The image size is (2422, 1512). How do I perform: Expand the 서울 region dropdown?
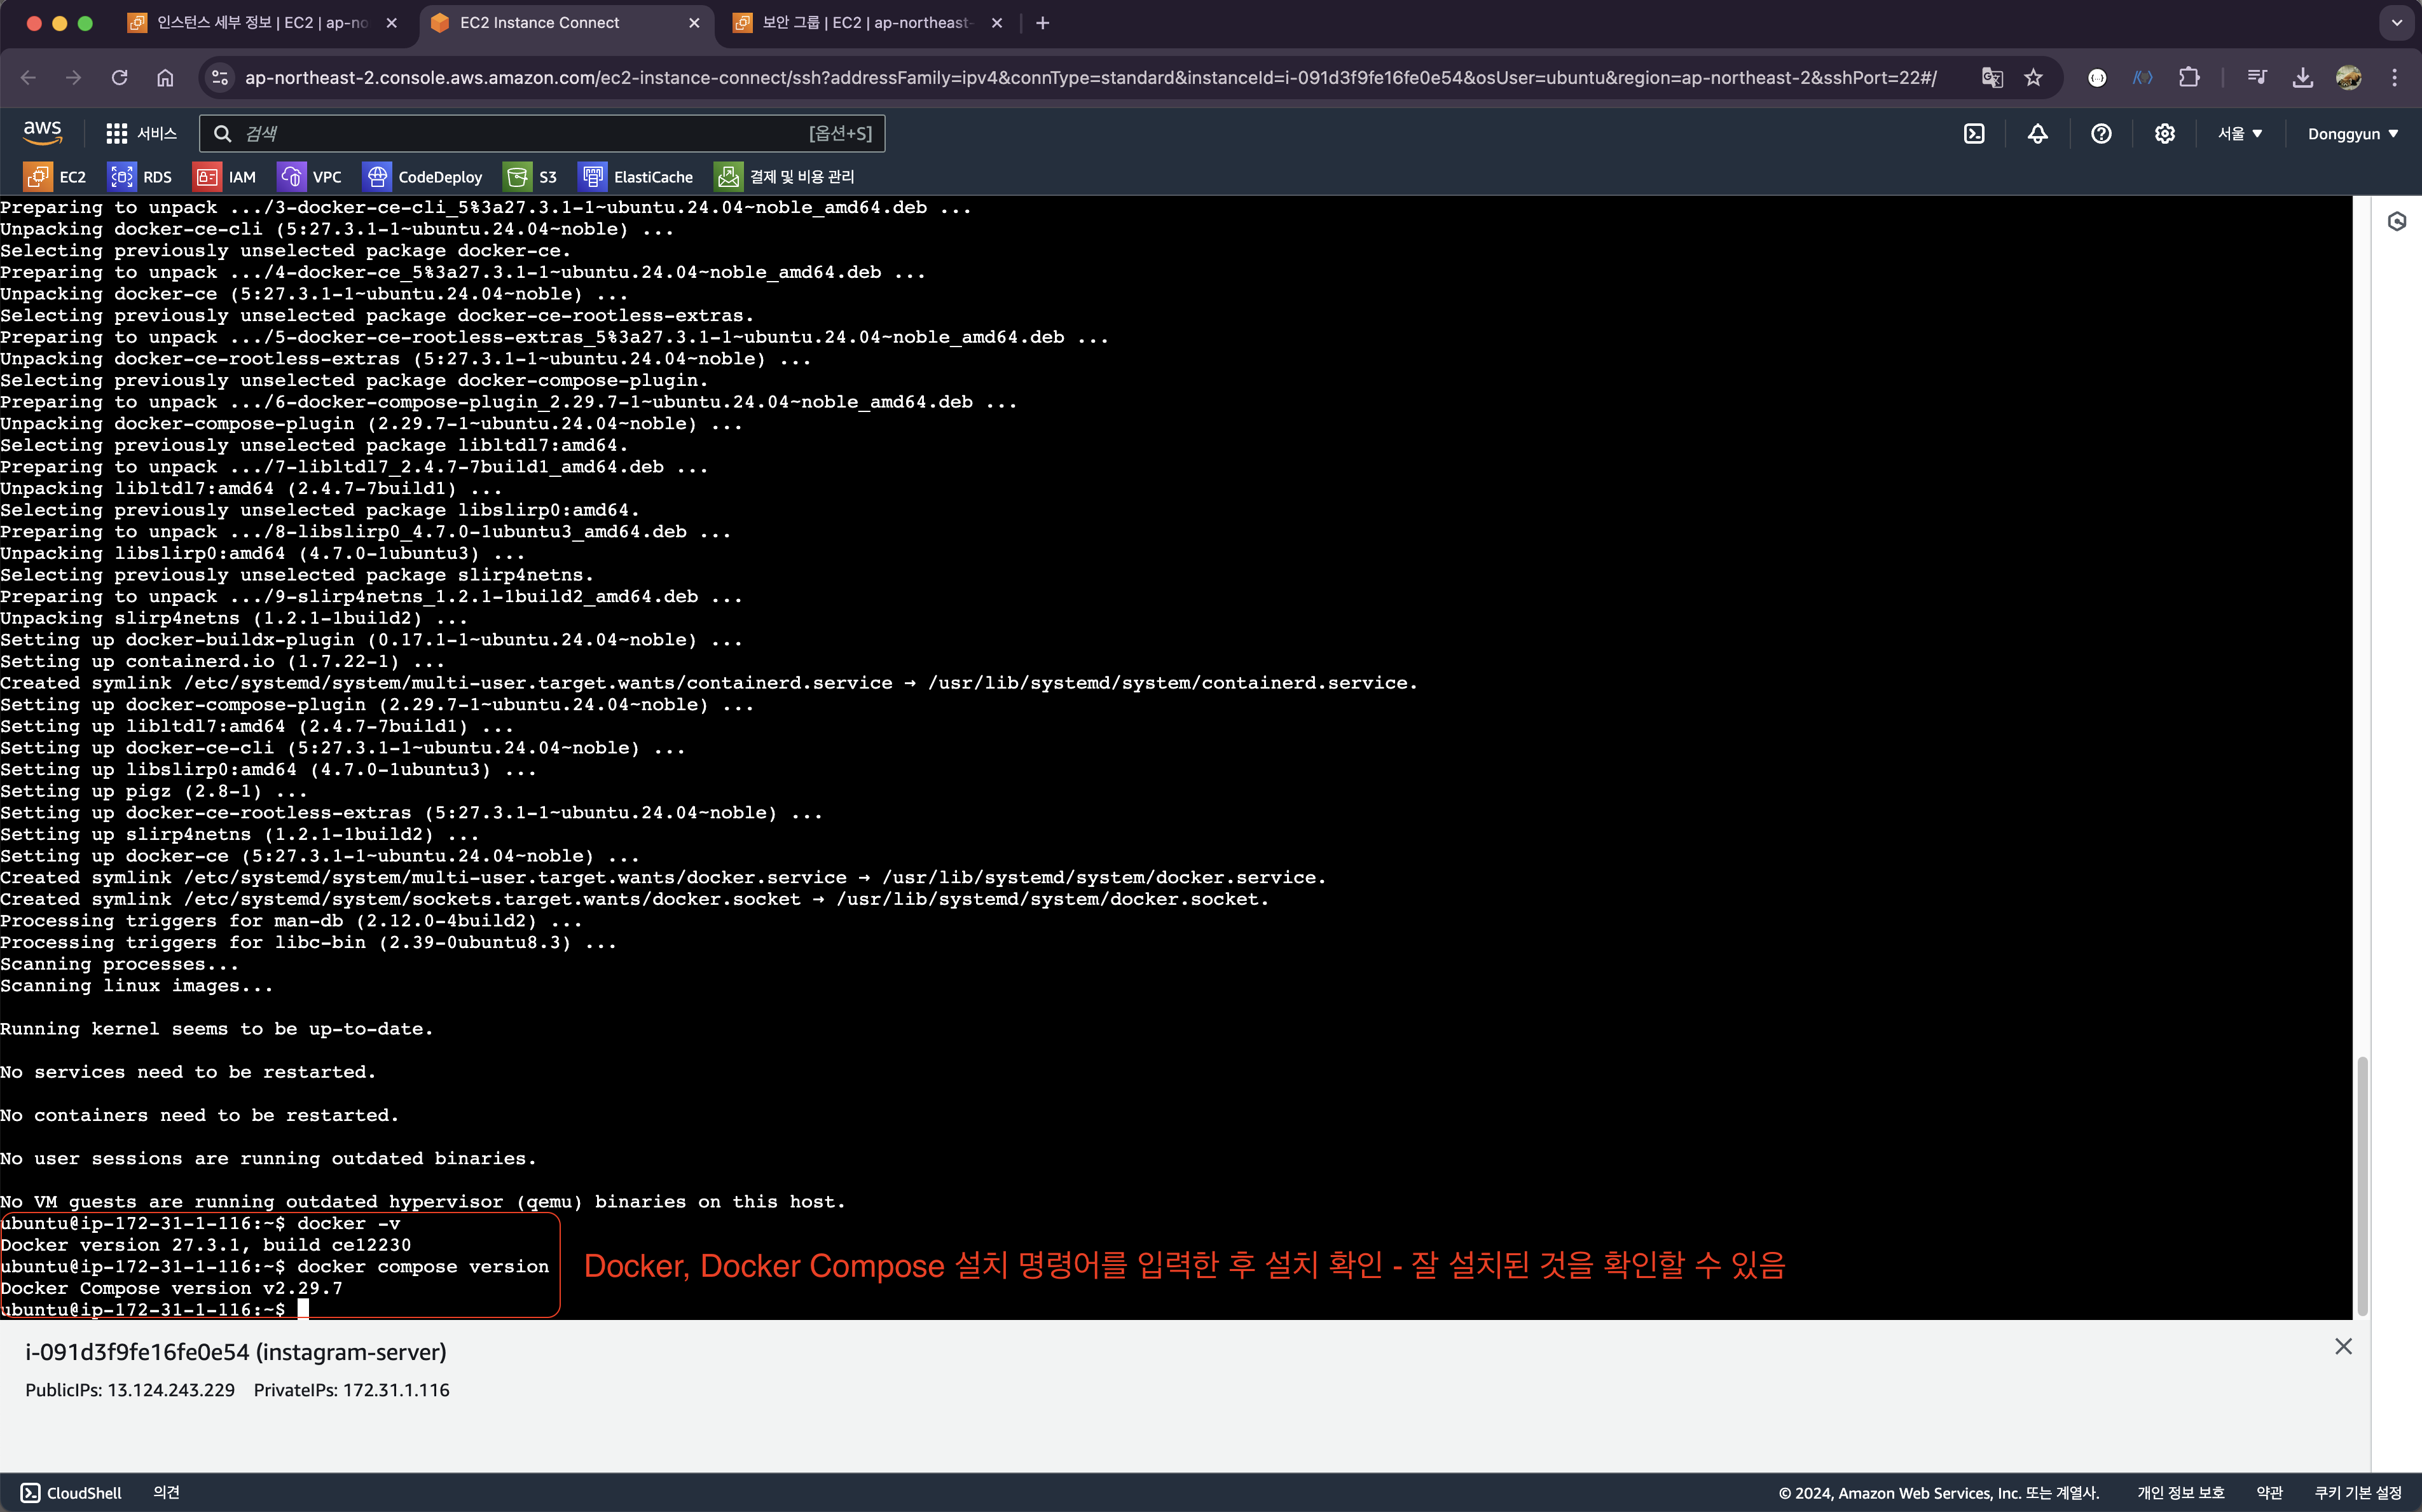point(2239,133)
